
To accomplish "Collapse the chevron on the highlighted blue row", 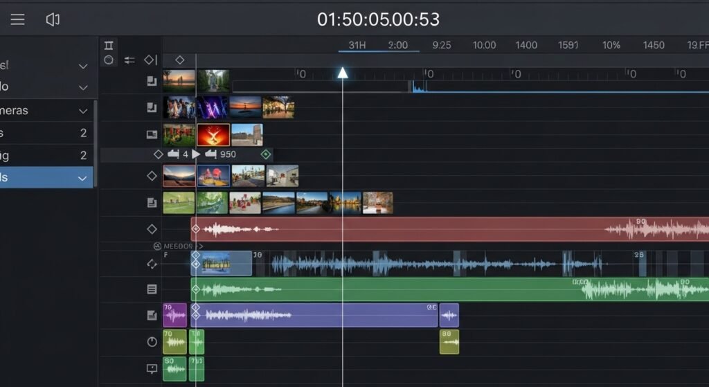I will pos(82,178).
